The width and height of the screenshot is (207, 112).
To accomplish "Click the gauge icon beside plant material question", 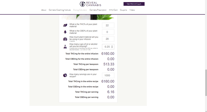I will pyautogui.click(x=65, y=39).
